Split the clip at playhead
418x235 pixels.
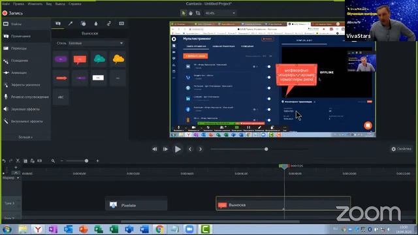tap(40, 161)
